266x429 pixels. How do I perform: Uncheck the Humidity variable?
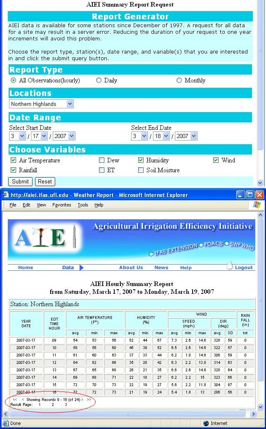141,160
